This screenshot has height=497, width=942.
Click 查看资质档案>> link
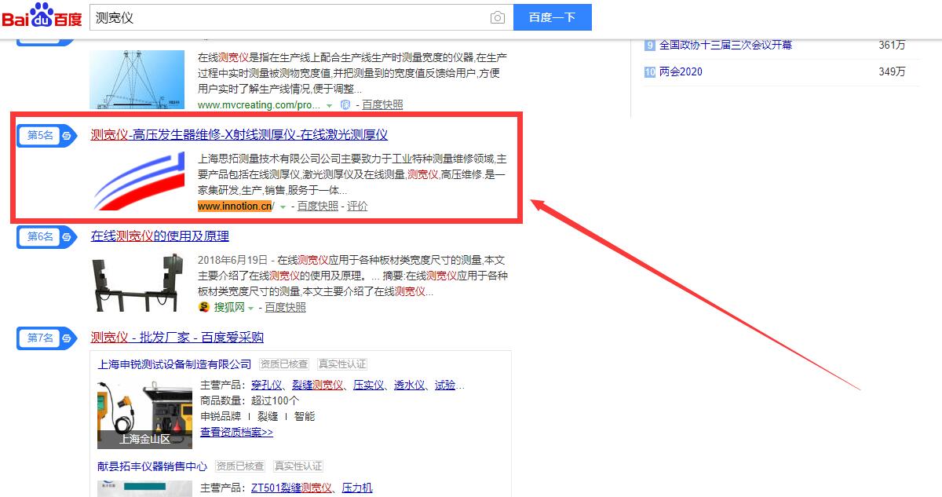[236, 432]
